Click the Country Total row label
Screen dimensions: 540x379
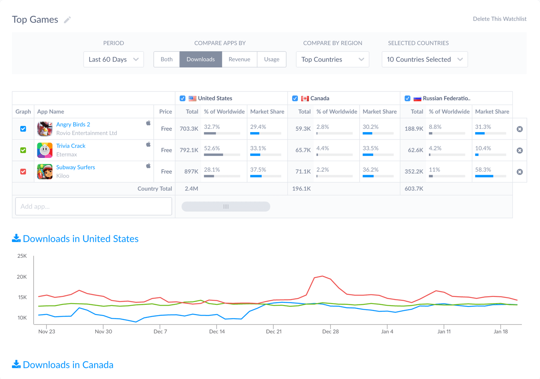point(155,188)
